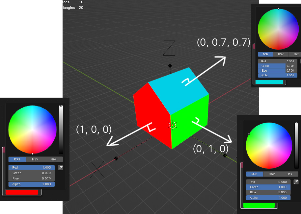Click the green color preview swatch

[x=259, y=205]
